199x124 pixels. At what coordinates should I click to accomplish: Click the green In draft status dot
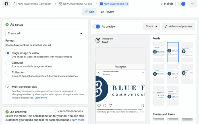[161, 4]
